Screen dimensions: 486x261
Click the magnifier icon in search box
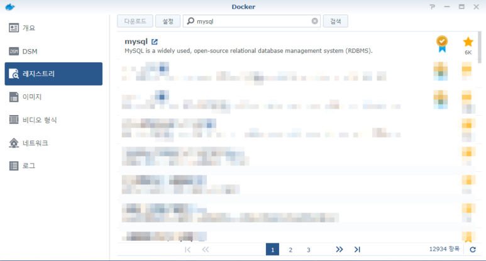point(191,21)
